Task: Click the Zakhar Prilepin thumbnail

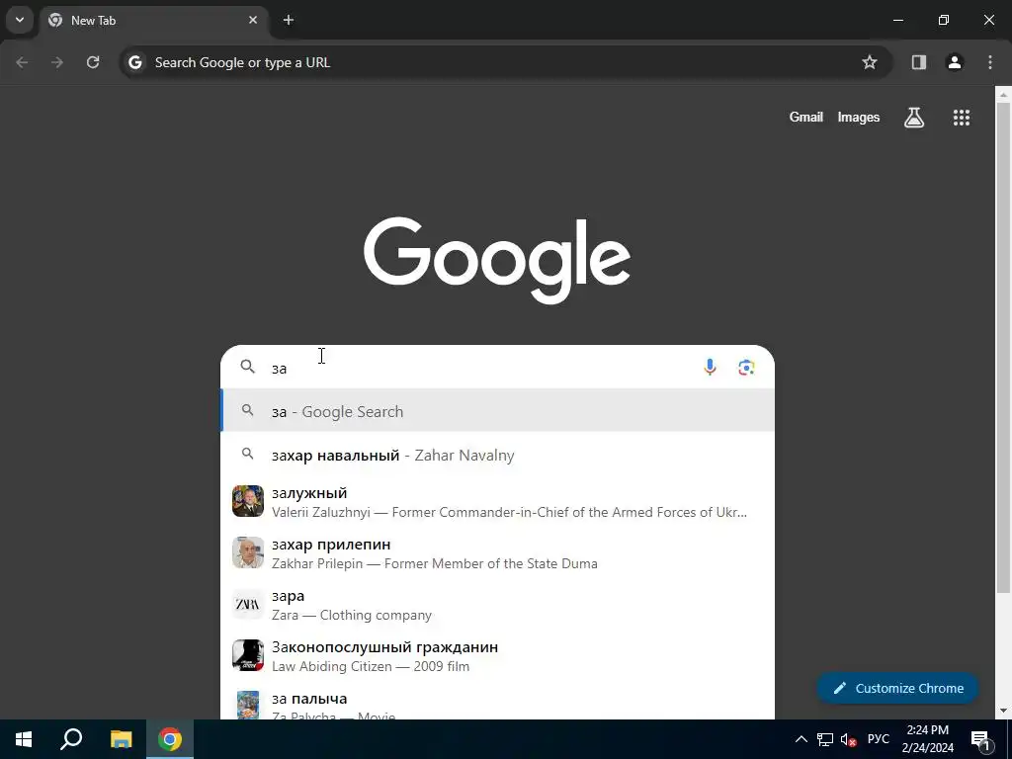Action: pos(248,552)
